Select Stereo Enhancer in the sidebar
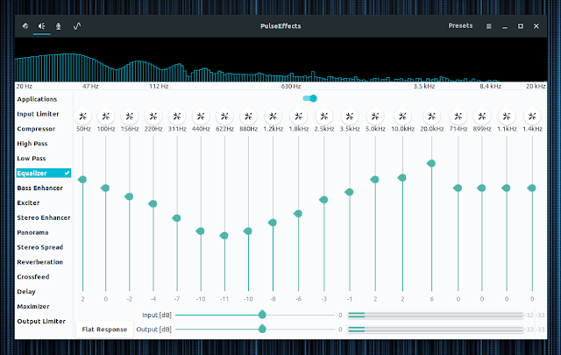This screenshot has width=561, height=355. (x=44, y=217)
